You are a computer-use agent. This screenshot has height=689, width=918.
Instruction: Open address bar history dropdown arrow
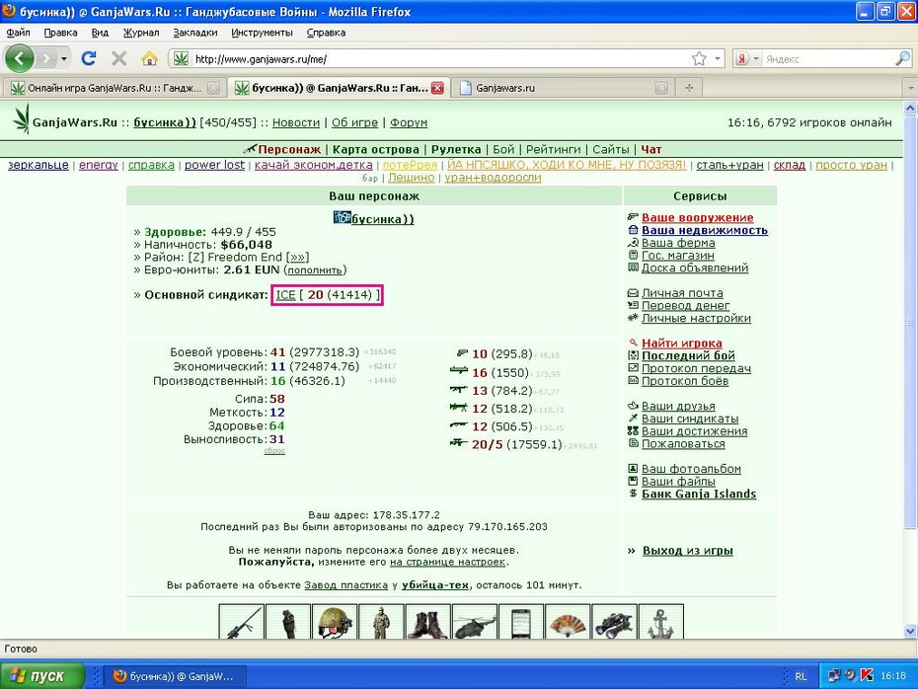point(718,58)
